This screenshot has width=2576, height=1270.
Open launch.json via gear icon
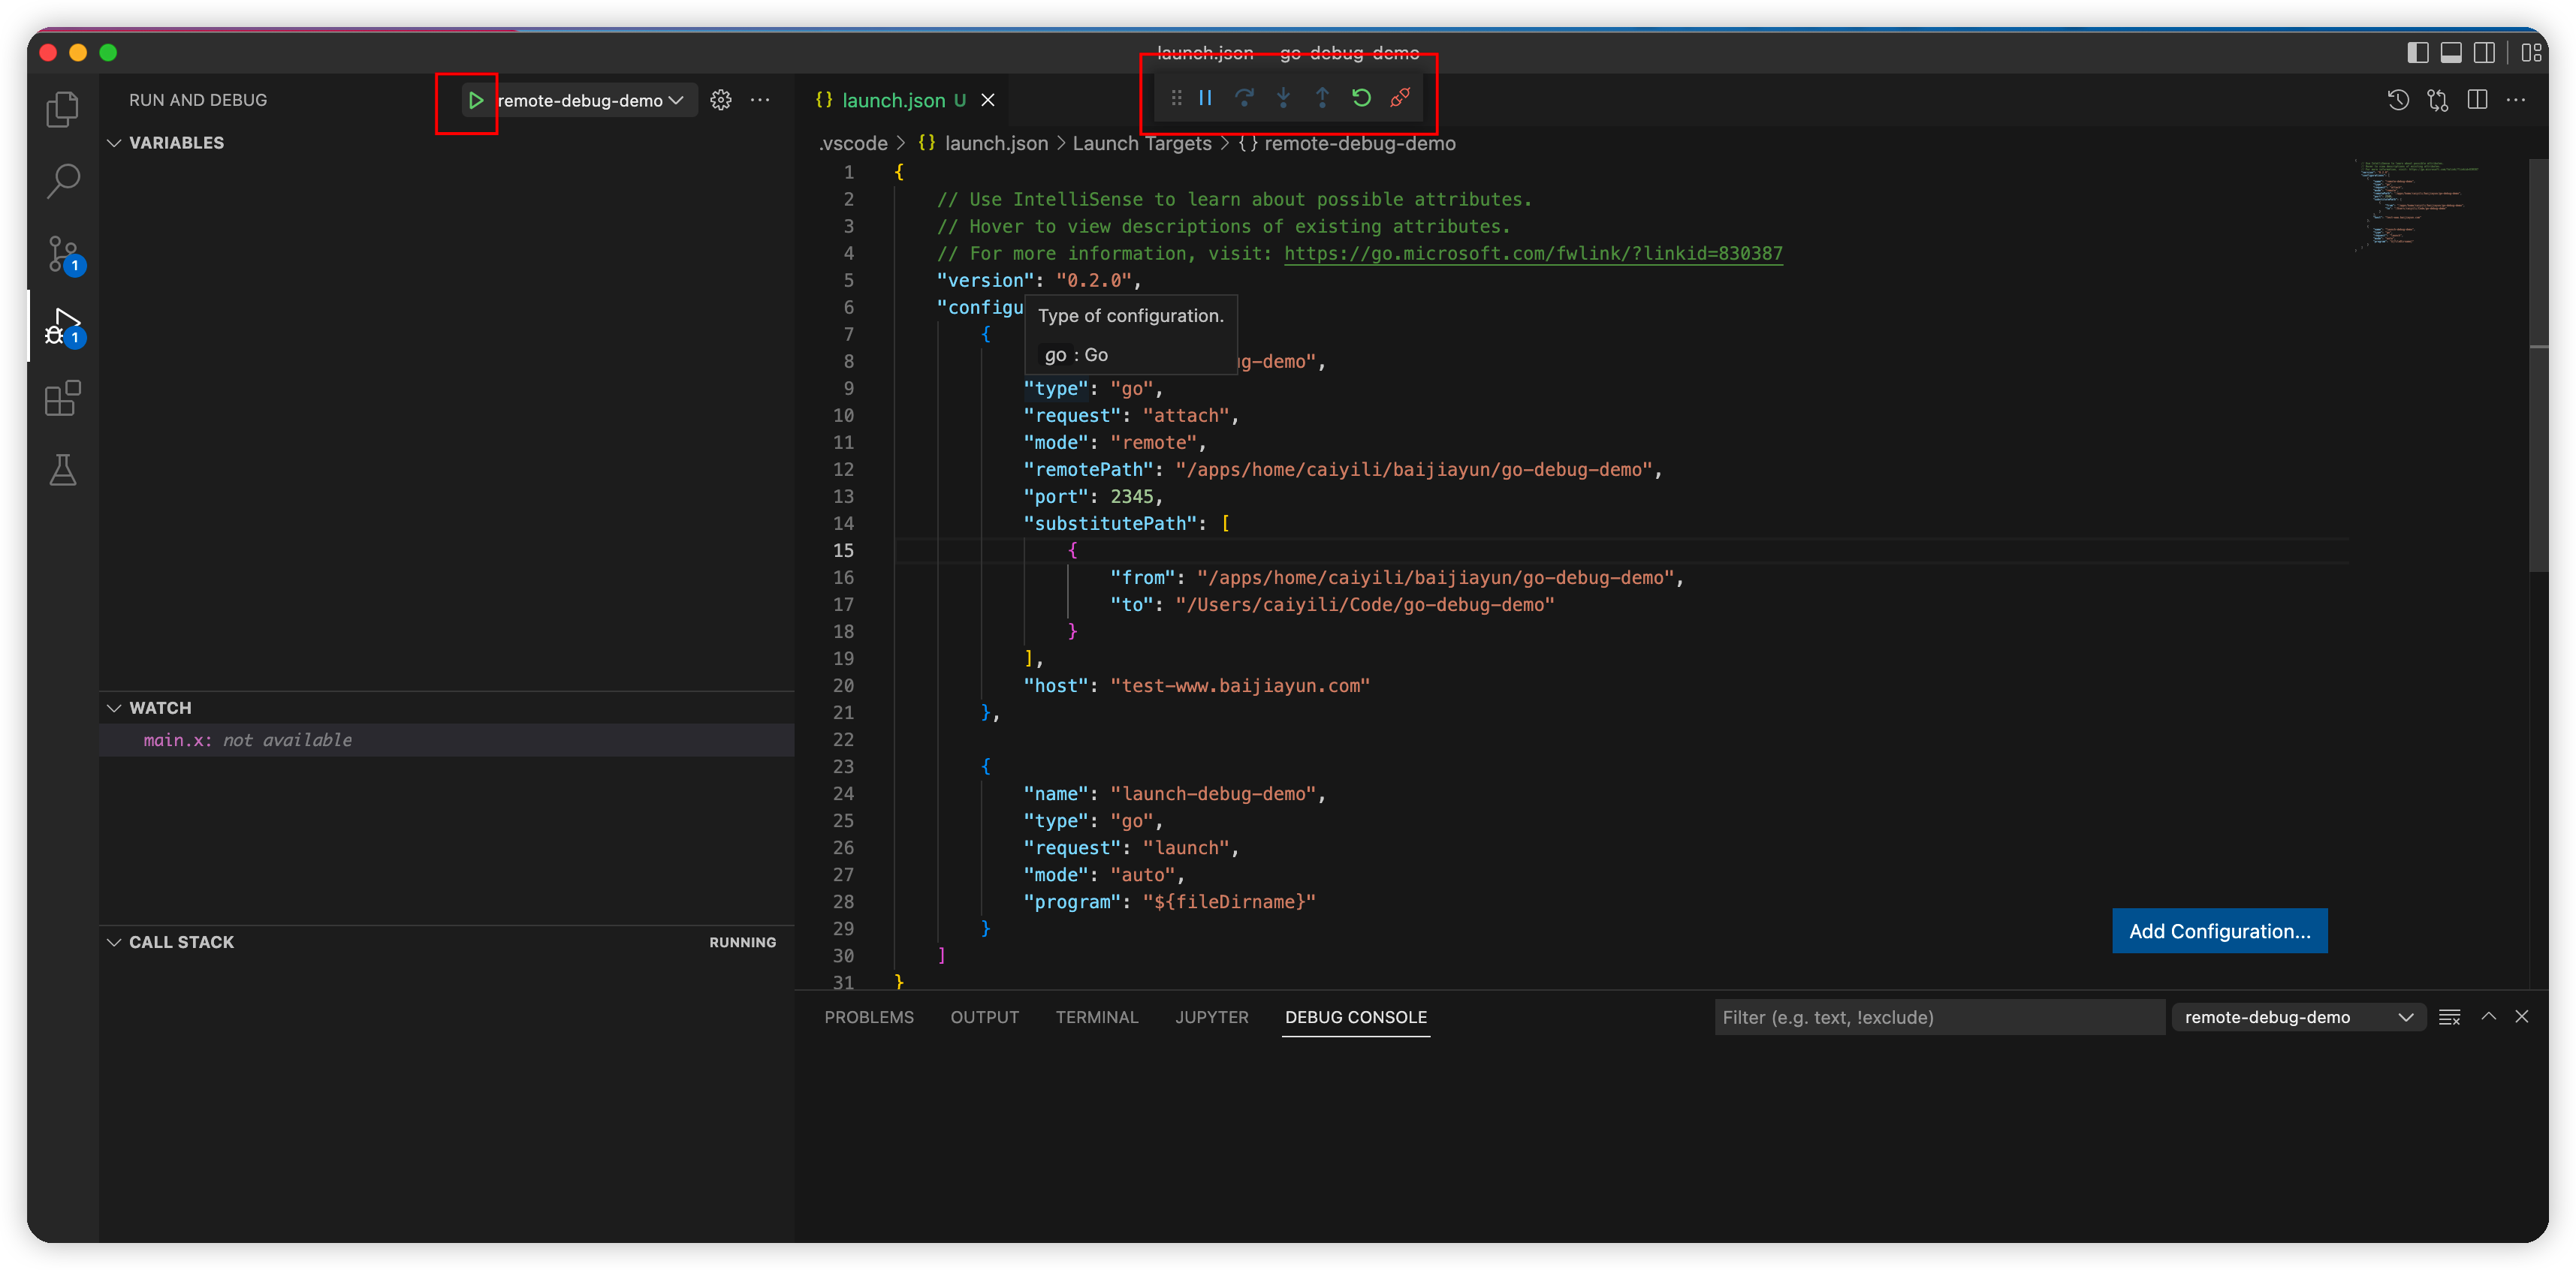721,100
